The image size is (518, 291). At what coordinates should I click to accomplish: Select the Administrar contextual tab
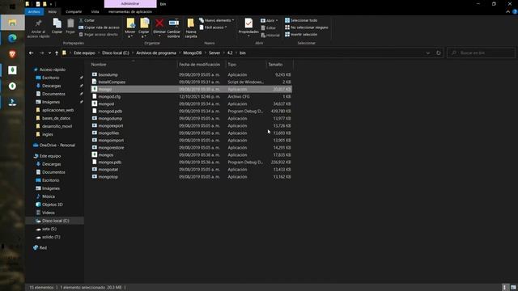click(x=130, y=3)
